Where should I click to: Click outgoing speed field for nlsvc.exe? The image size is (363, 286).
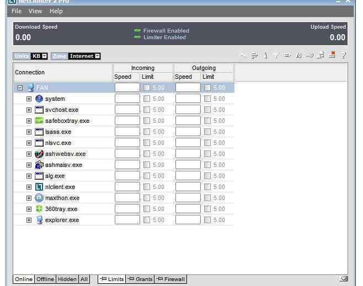188,143
